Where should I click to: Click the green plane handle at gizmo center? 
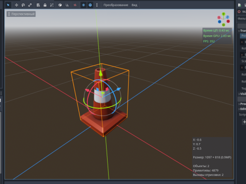103,93
